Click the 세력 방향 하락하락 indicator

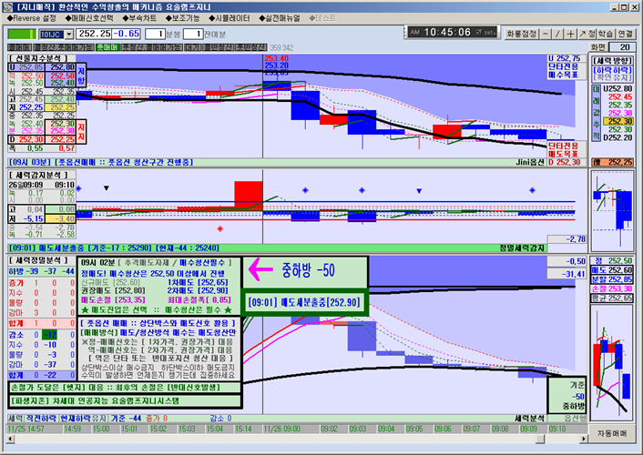[612, 70]
